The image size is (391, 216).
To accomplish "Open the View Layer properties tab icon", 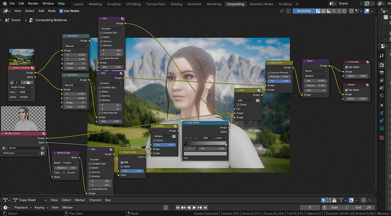I will (x=381, y=80).
